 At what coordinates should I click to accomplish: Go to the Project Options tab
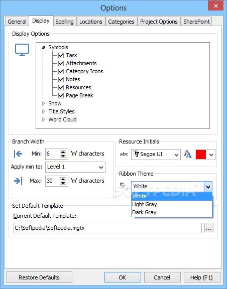159,22
